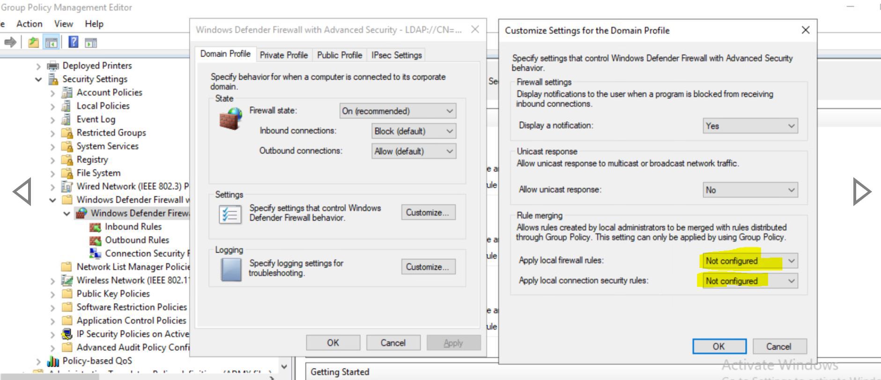Click the IP Security Policies icon
The image size is (881, 380).
click(67, 334)
